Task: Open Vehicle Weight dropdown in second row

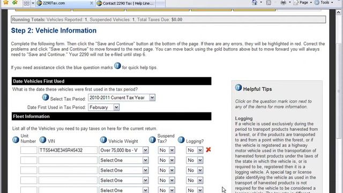Action: click(124, 160)
